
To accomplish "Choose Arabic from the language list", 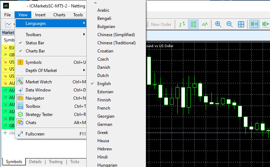I will [117, 10].
